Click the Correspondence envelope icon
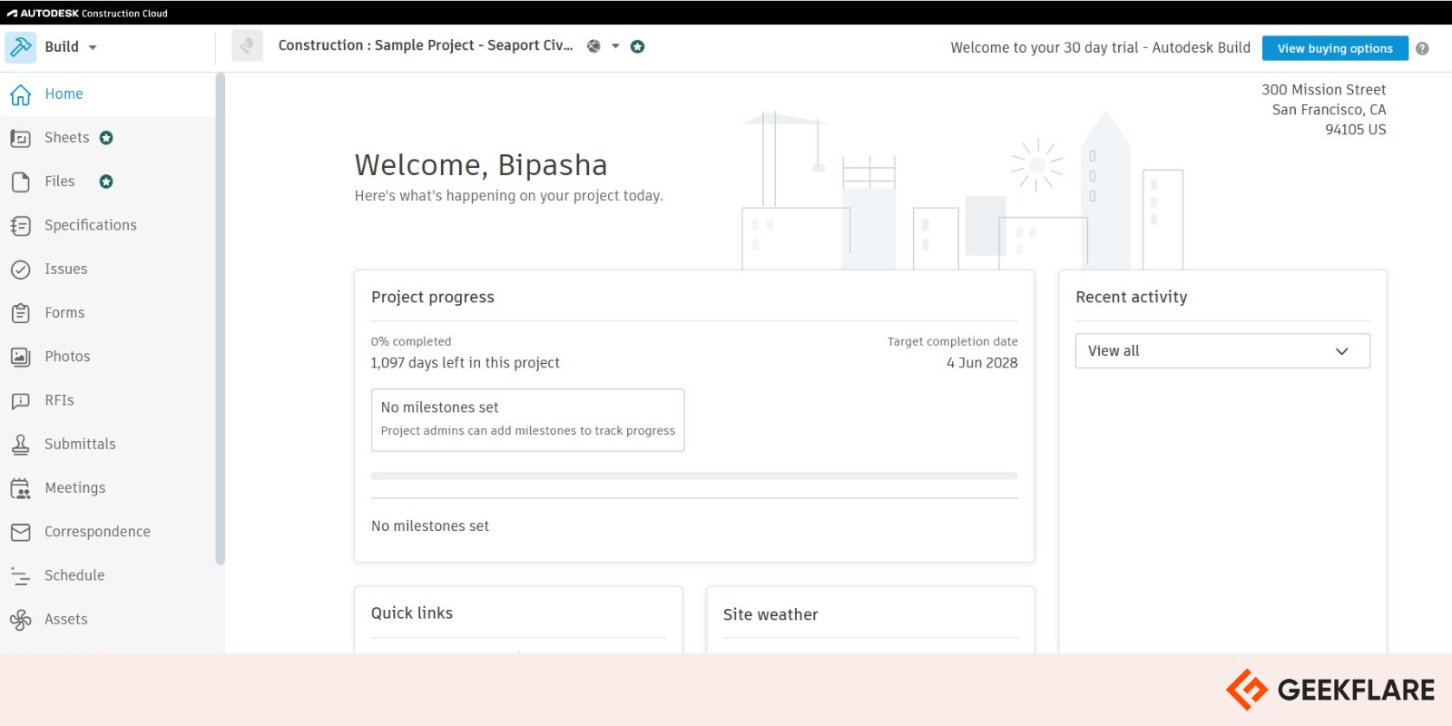Screen dimensions: 1452x726 coord(20,532)
